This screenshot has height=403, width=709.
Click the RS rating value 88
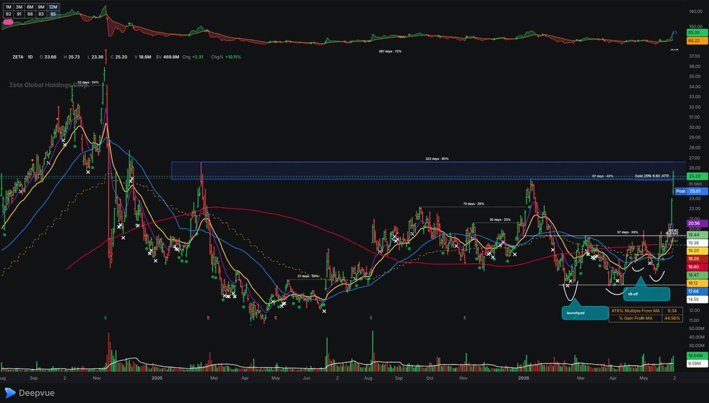(31, 14)
